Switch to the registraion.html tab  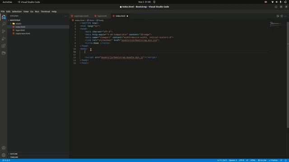tap(81, 16)
